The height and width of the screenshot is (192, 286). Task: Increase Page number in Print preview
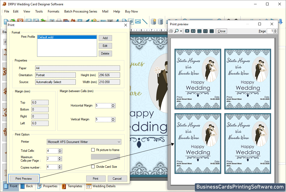coord(275,30)
